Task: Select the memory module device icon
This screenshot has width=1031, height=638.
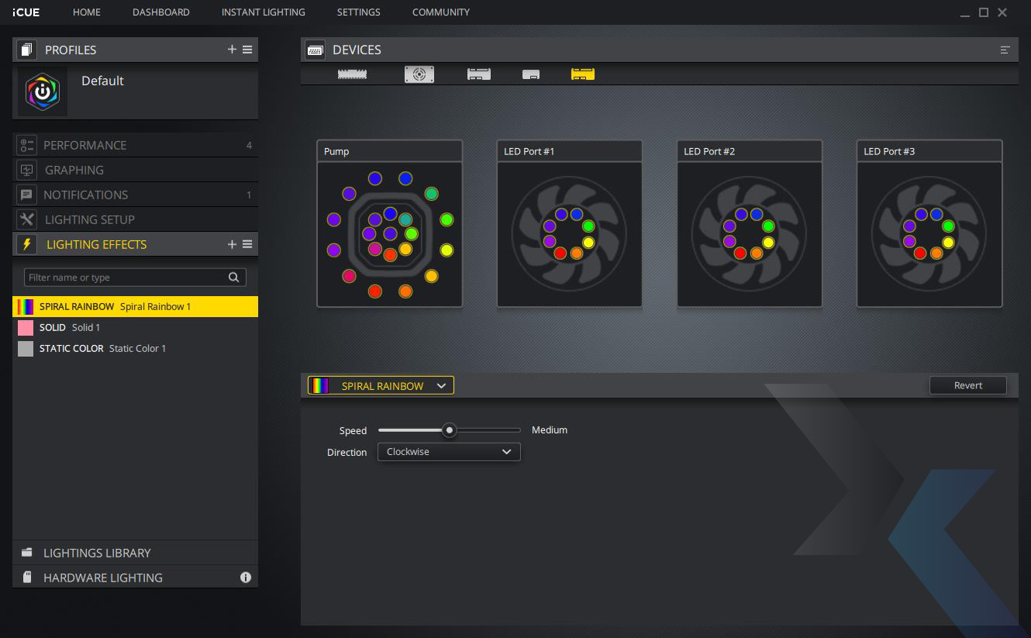Action: (x=352, y=74)
